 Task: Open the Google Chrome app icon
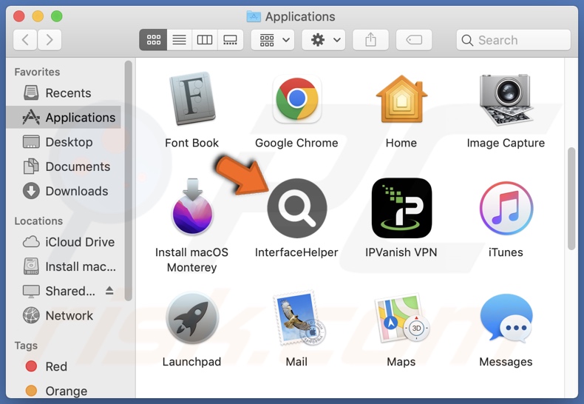(297, 99)
